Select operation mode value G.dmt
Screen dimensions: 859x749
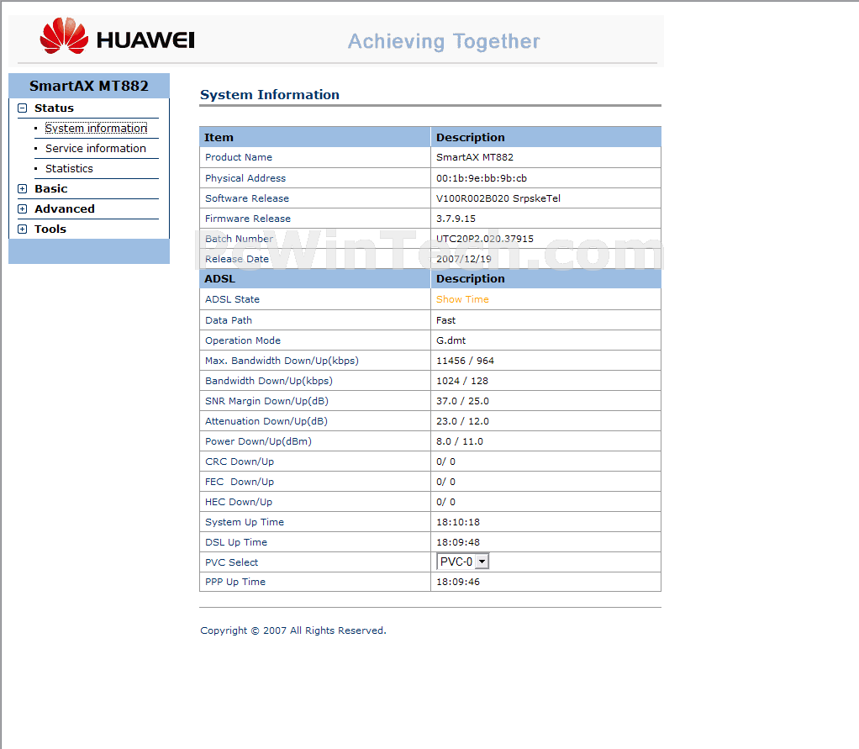pyautogui.click(x=451, y=340)
